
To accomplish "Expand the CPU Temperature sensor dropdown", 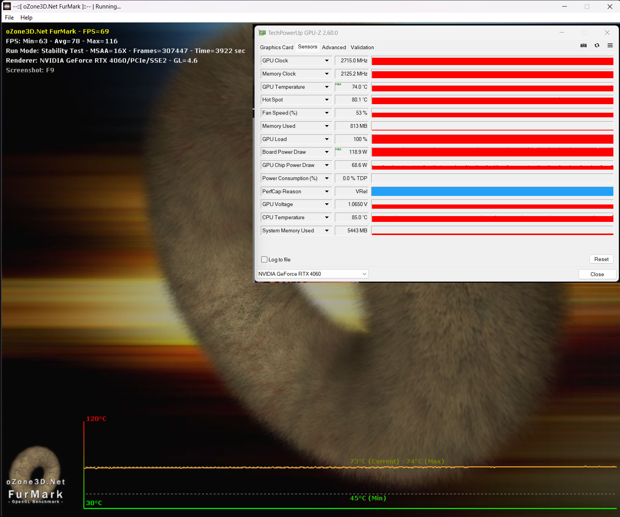I will tap(327, 218).
